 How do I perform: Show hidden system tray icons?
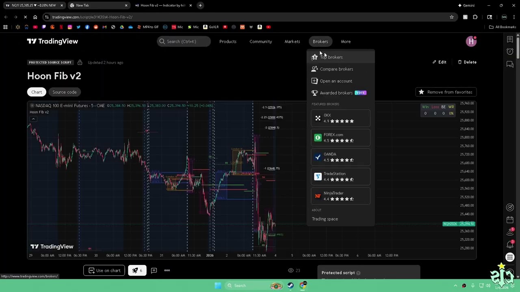pos(455,286)
